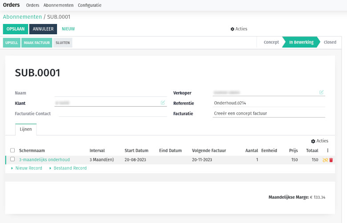Open the Acties menu above the lines table

pos(319,141)
